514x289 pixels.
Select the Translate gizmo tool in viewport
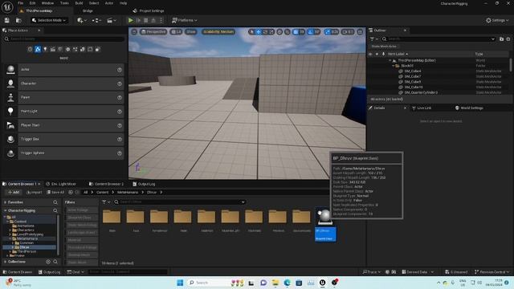259,32
